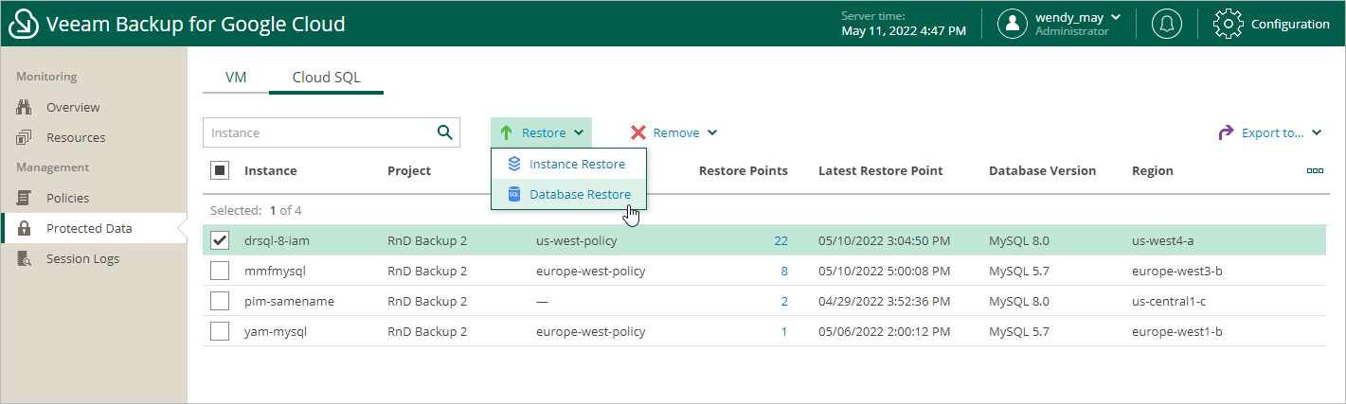The image size is (1346, 404).
Task: Click the Instance Restore layers icon
Action: pos(514,164)
